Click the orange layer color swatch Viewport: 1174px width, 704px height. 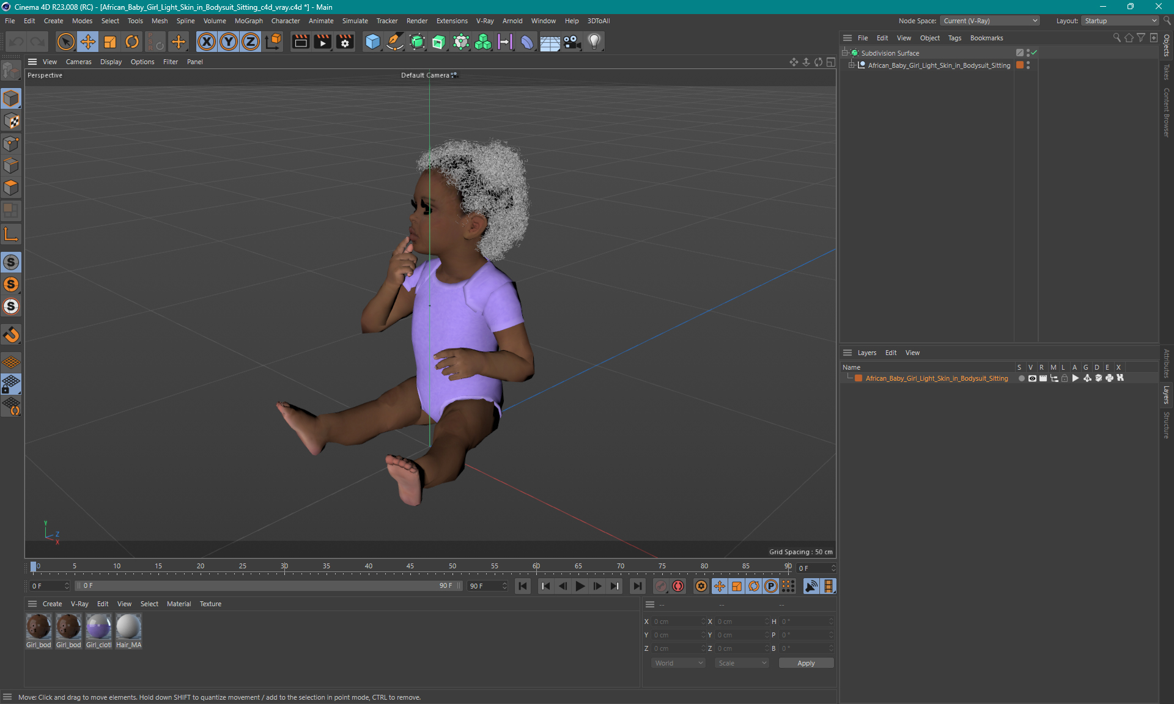click(x=858, y=378)
